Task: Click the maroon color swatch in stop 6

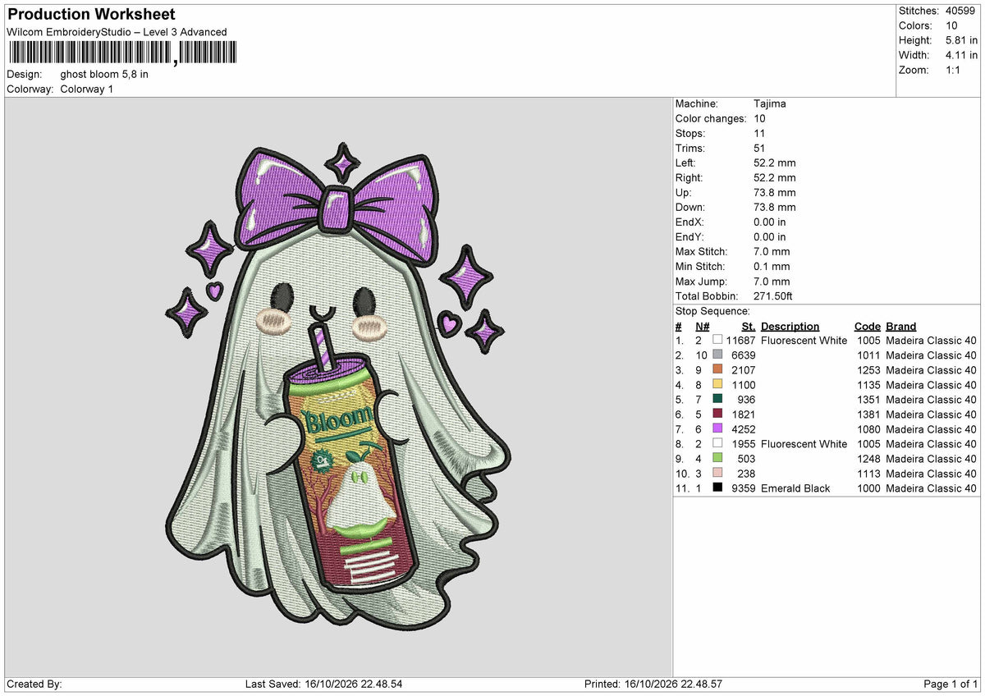Action: pyautogui.click(x=717, y=414)
